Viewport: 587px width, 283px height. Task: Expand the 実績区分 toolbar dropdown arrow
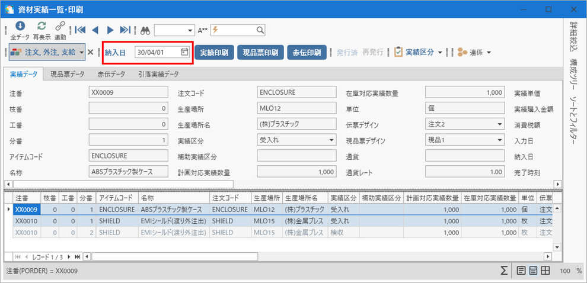(440, 52)
